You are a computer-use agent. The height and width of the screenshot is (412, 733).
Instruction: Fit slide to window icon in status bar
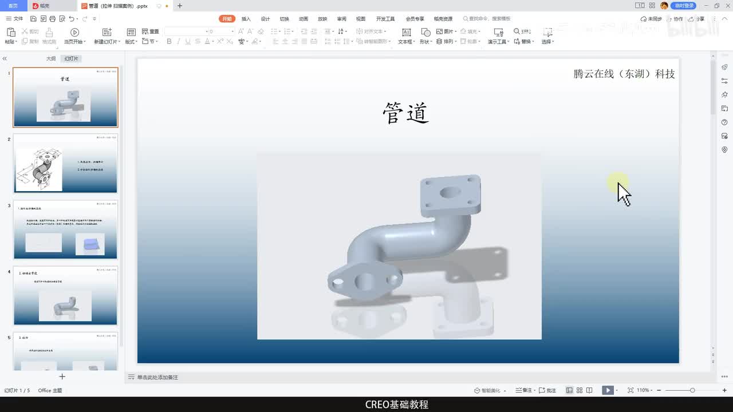point(630,390)
